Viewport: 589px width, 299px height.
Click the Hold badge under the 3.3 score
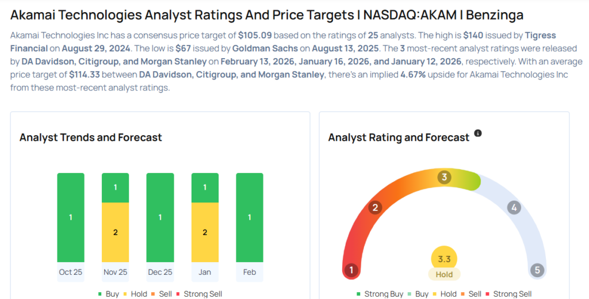pyautogui.click(x=444, y=274)
